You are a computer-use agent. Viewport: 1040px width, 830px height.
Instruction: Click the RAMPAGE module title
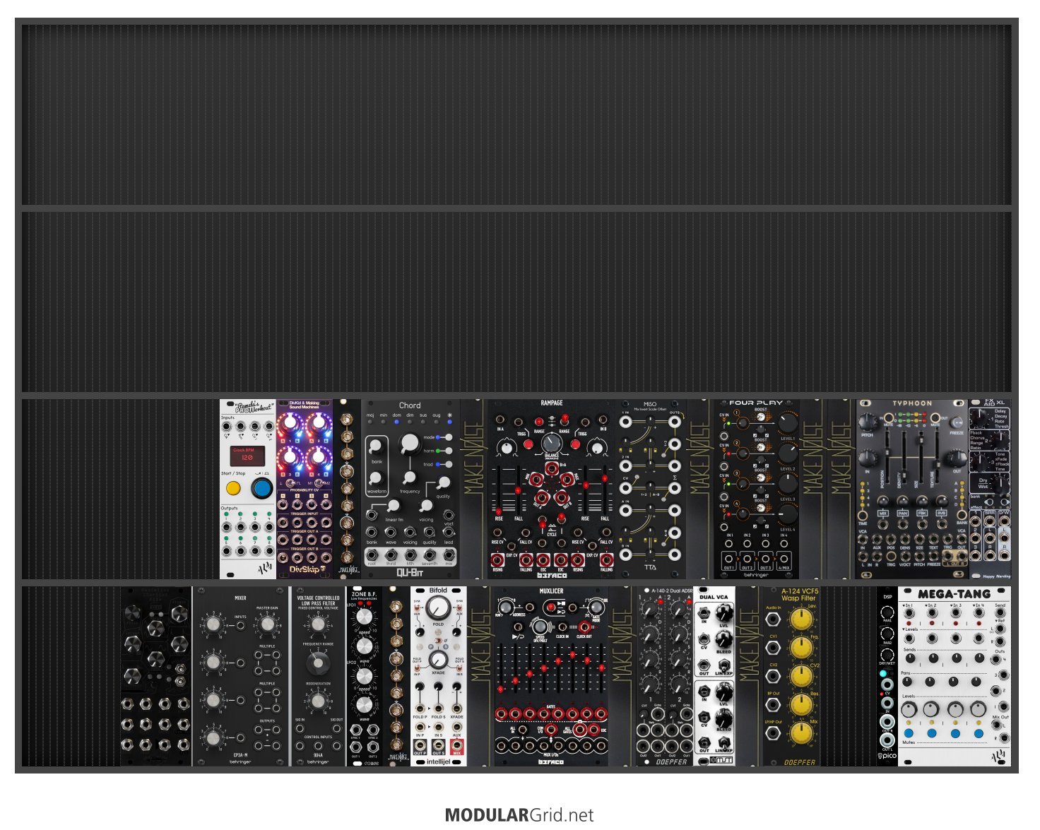click(552, 403)
